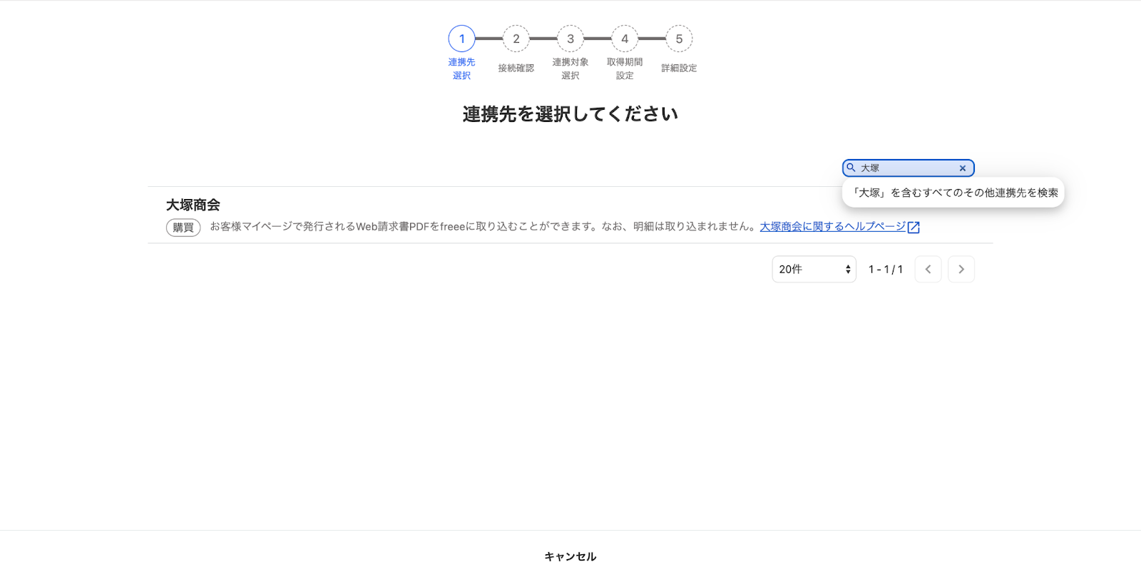Click the 大塚商会 description text about Web請求書PDF

click(483, 227)
